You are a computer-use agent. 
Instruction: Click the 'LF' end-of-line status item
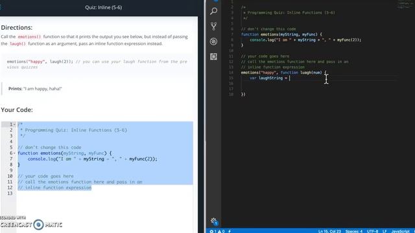385,231
